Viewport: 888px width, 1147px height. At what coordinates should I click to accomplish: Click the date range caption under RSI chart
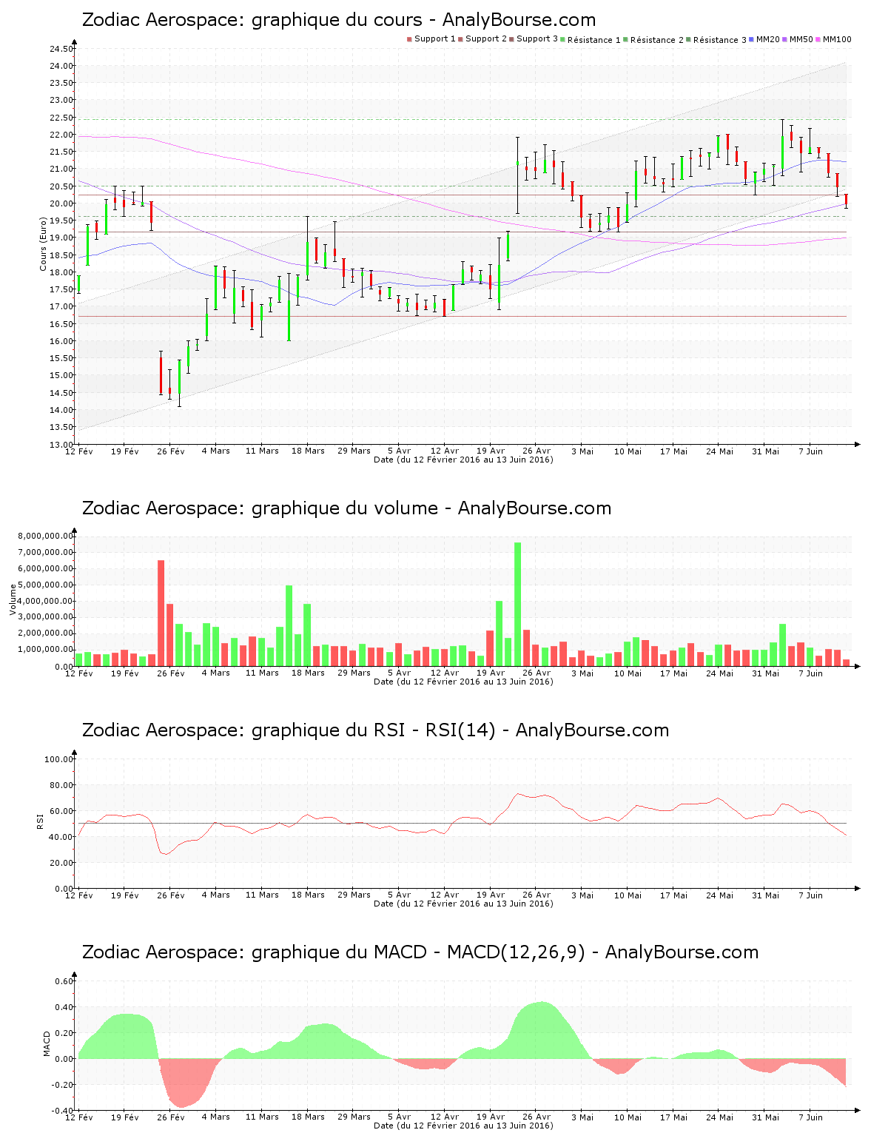(463, 904)
